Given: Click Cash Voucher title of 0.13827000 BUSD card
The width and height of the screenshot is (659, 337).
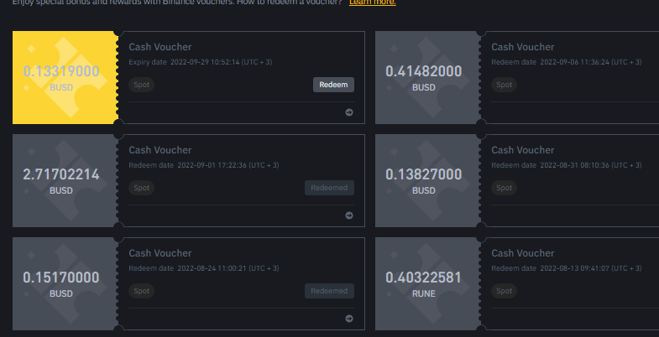Looking at the screenshot, I should point(523,150).
